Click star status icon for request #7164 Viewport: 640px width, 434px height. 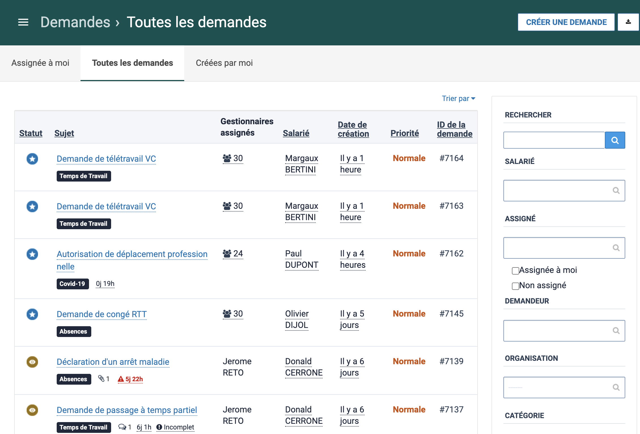pyautogui.click(x=32, y=159)
